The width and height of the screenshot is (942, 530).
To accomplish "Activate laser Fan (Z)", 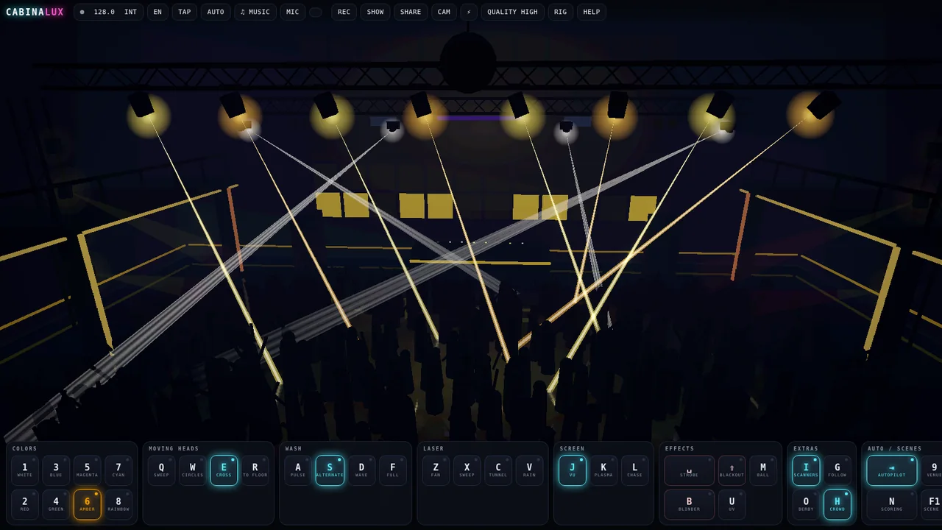I will (436, 470).
